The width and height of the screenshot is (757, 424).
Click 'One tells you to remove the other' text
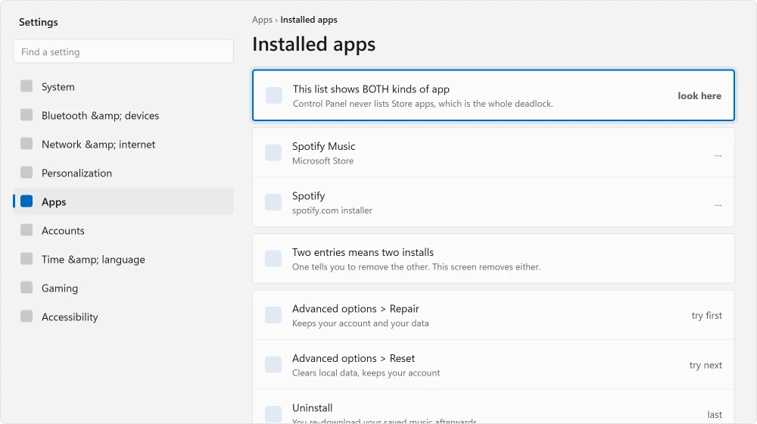tap(416, 267)
